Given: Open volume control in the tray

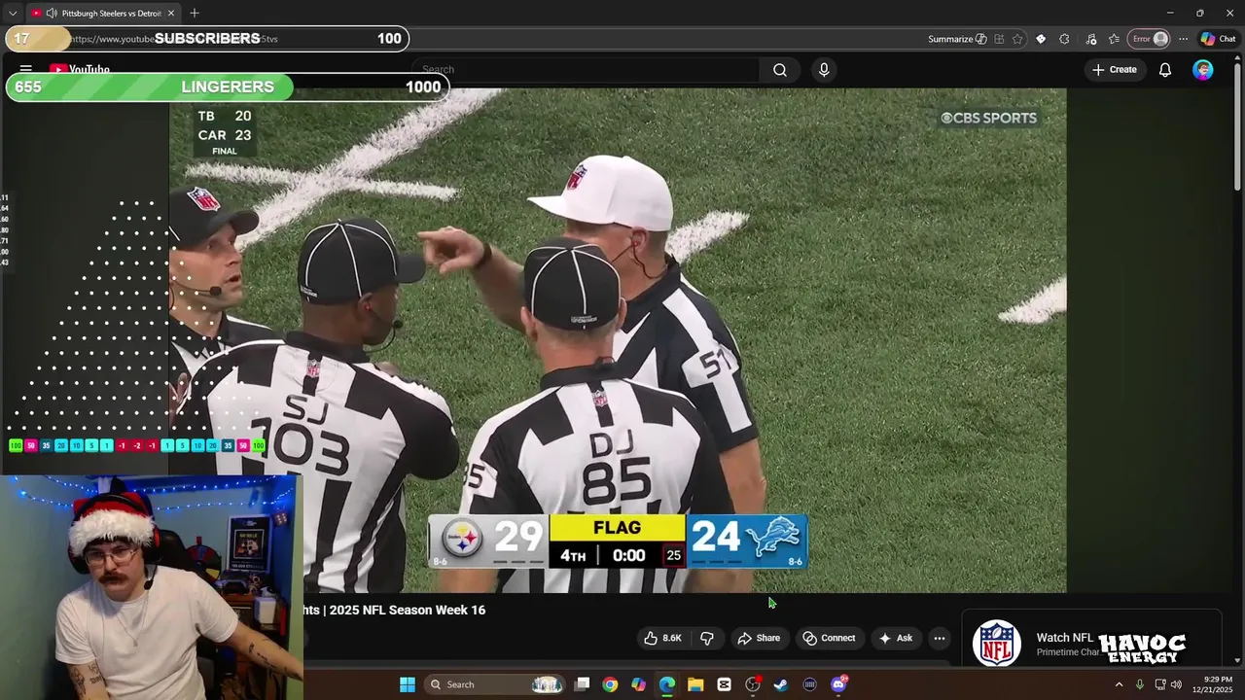Looking at the screenshot, I should tap(1176, 684).
